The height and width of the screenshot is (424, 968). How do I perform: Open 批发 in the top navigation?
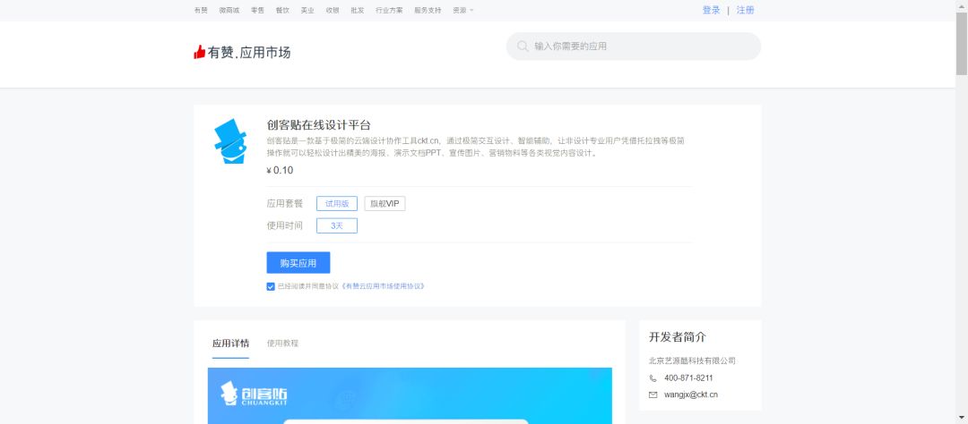(x=358, y=11)
